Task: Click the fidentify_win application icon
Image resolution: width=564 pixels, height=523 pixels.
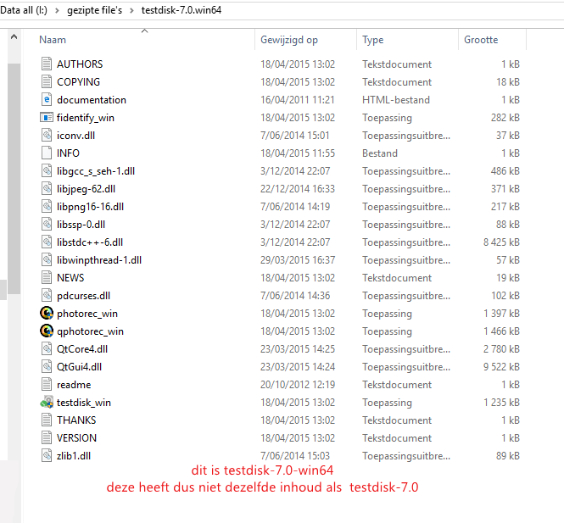Action: (x=47, y=118)
